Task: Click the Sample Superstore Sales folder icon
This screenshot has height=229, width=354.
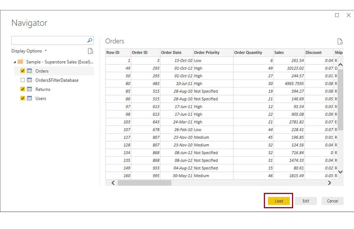Action: coord(20,62)
